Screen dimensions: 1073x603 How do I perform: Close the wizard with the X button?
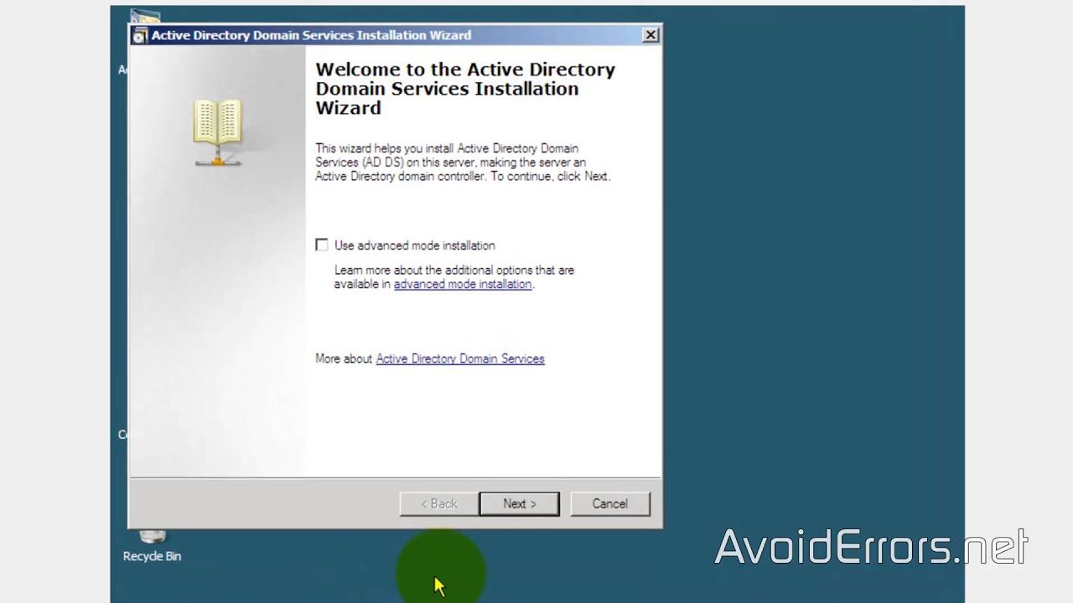651,35
